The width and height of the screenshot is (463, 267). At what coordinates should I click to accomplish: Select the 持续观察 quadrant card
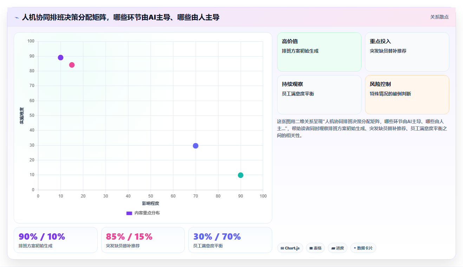tap(319, 95)
